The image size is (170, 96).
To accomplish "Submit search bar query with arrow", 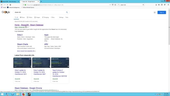I will (143, 5).
